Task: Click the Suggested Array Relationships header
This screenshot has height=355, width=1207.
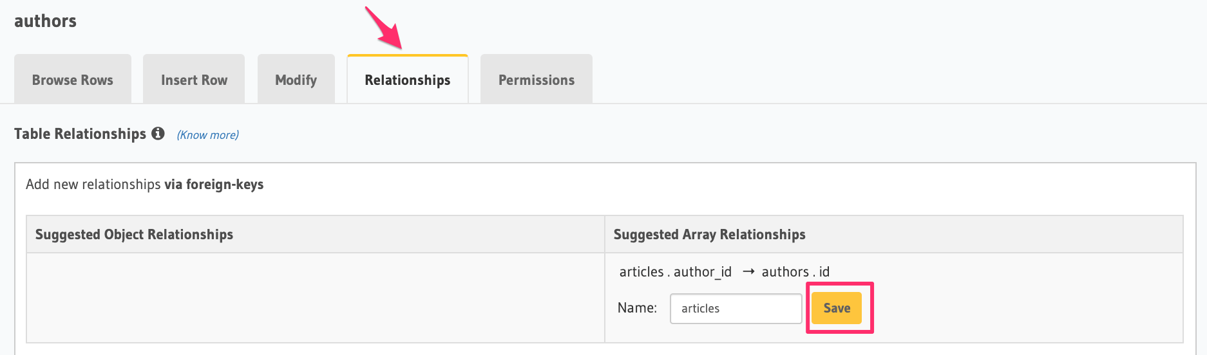Action: (x=709, y=234)
